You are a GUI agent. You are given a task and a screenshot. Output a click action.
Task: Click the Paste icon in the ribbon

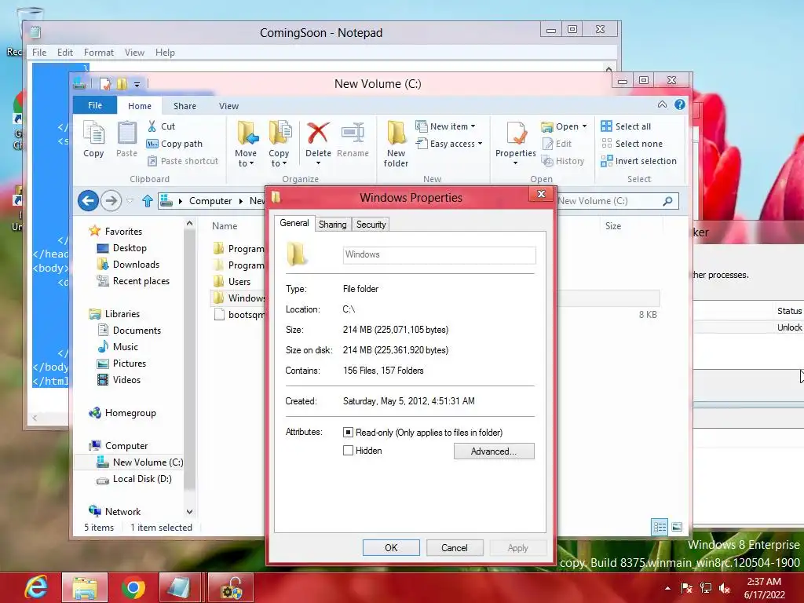pyautogui.click(x=126, y=139)
